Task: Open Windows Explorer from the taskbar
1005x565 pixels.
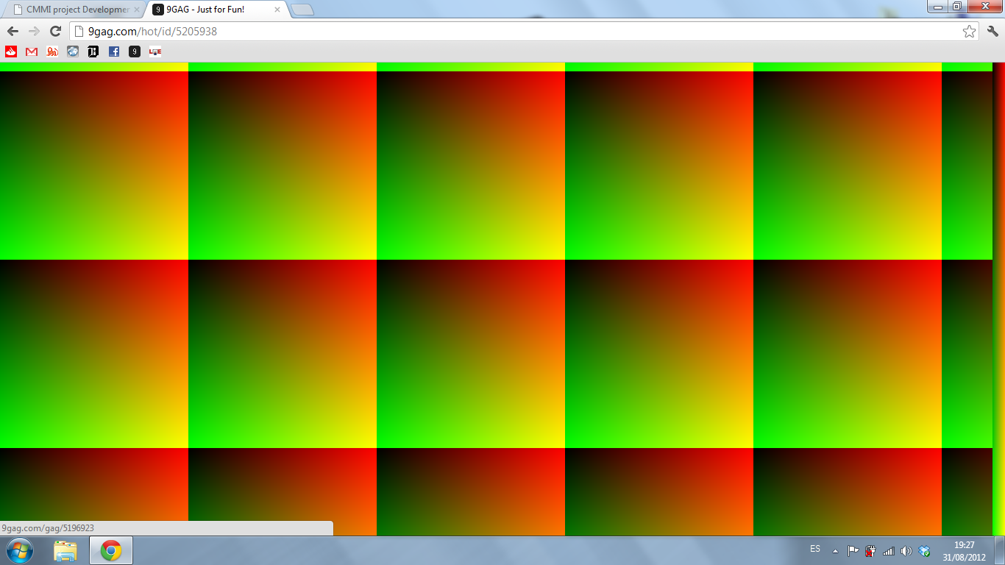Action: (65, 550)
